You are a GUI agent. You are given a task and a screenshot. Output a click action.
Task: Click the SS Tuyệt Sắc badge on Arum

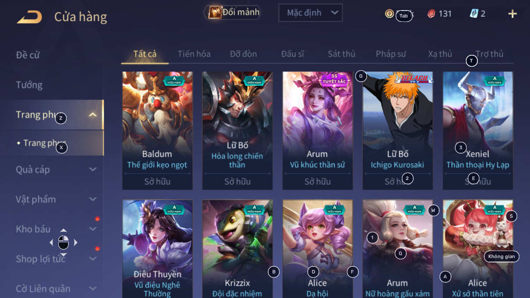[335, 79]
